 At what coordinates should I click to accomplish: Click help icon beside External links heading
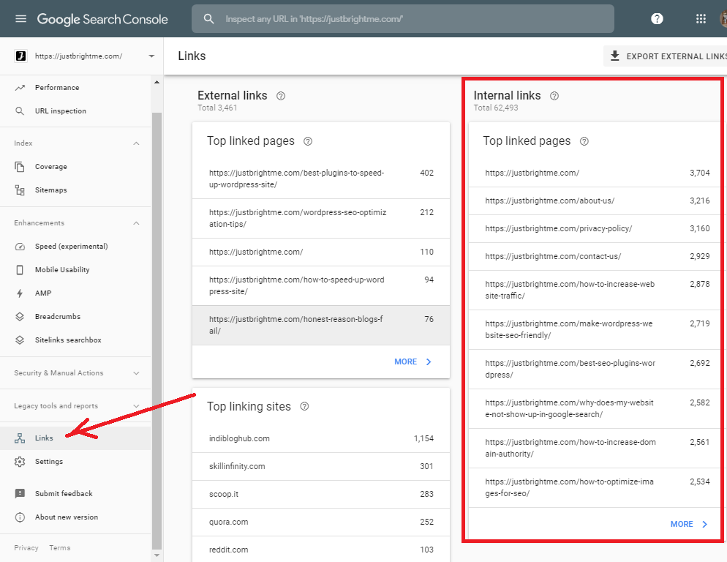(281, 96)
